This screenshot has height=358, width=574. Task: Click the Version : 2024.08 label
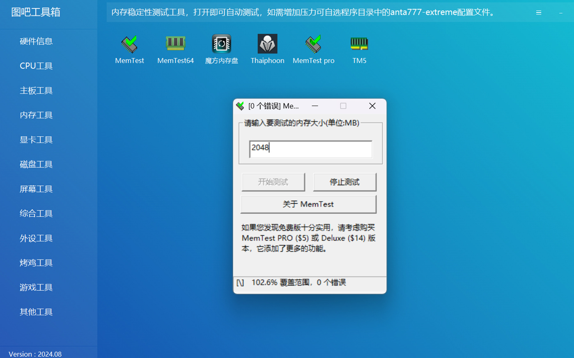click(x=35, y=354)
